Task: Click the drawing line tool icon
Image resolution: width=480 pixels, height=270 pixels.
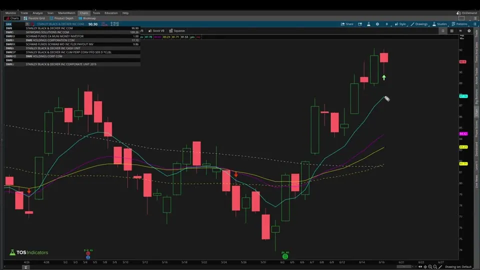Action: (x=440, y=267)
